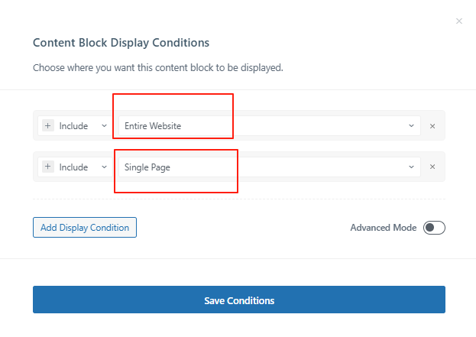Expand the Single Page location dropdown
The width and height of the screenshot is (476, 337).
tap(269, 166)
